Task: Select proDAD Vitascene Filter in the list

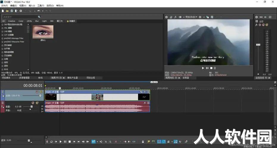Action: 14,42
